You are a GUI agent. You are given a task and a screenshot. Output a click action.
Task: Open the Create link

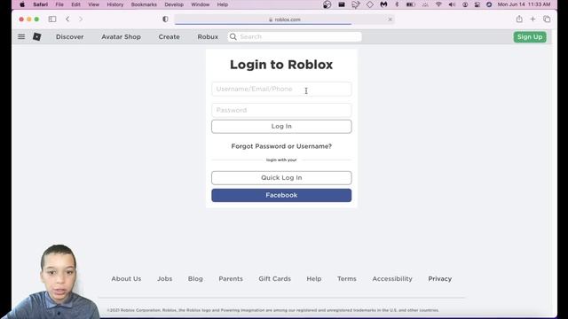[169, 37]
